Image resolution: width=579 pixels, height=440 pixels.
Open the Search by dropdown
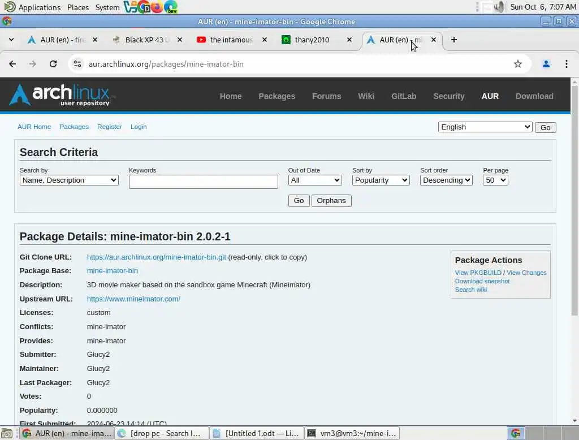click(69, 180)
